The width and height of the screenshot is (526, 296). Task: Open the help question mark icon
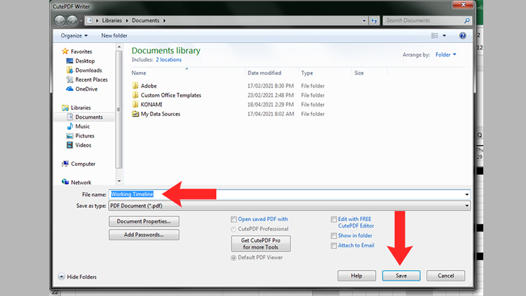(x=463, y=35)
